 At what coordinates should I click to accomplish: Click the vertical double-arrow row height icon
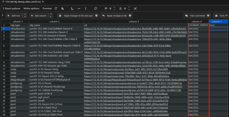click(x=86, y=8)
